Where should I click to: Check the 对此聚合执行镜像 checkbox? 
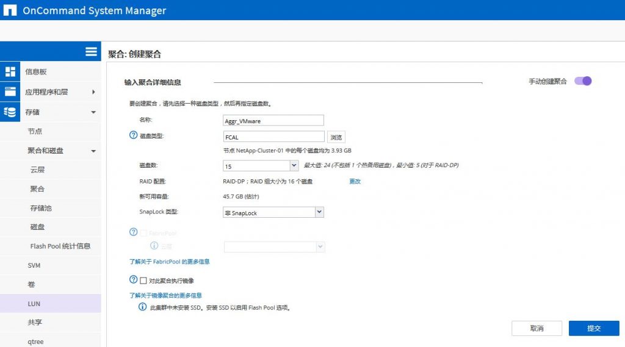pyautogui.click(x=143, y=281)
